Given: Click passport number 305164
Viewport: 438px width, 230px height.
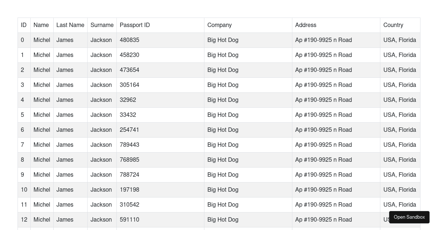Looking at the screenshot, I should tap(130, 85).
